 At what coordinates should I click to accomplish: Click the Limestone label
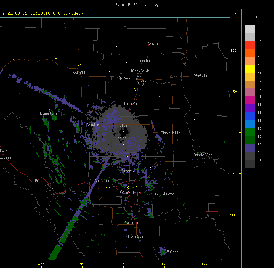coord(49,113)
